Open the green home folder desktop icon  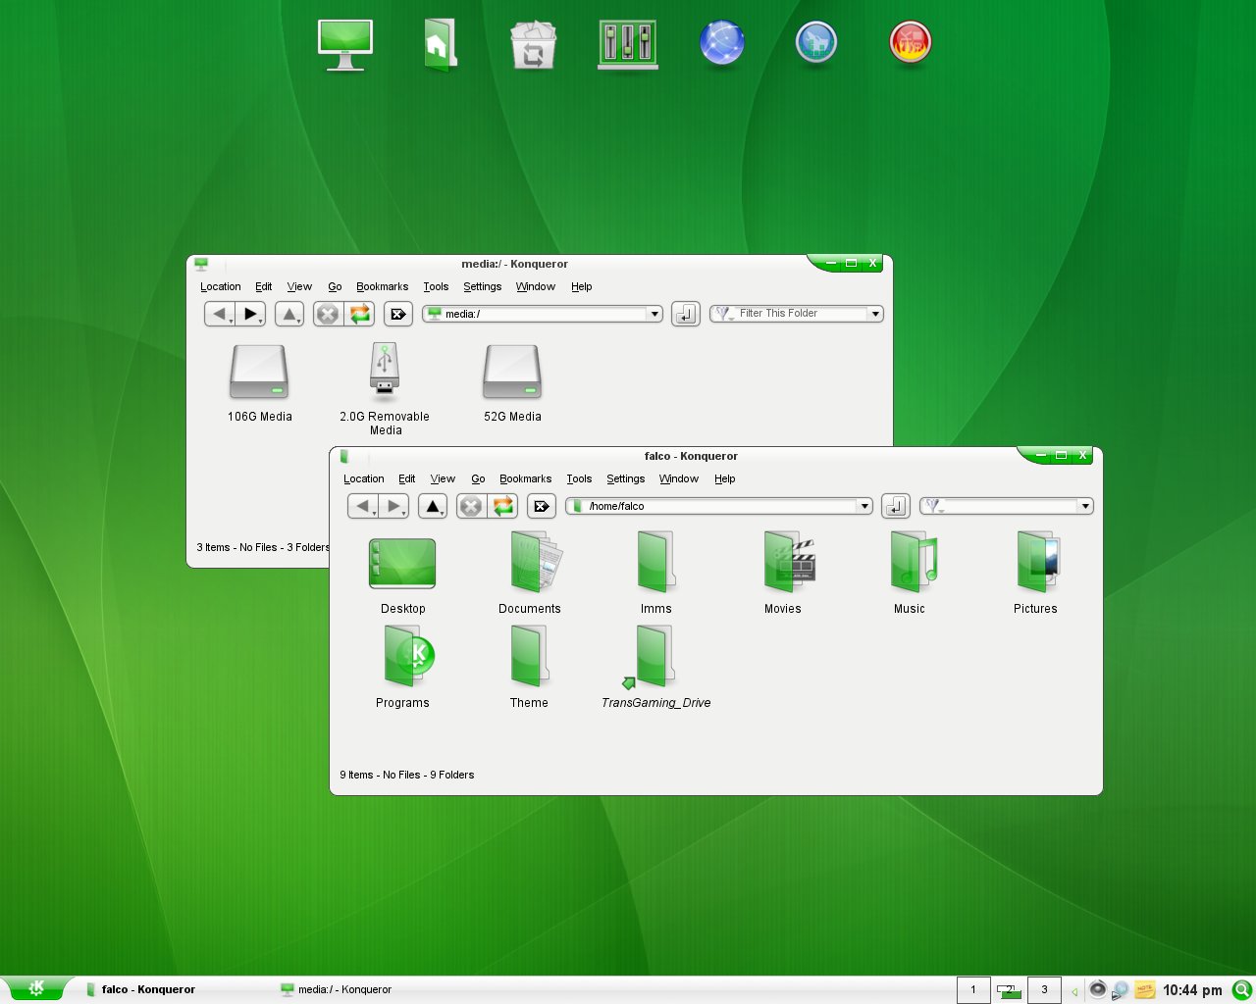click(439, 45)
